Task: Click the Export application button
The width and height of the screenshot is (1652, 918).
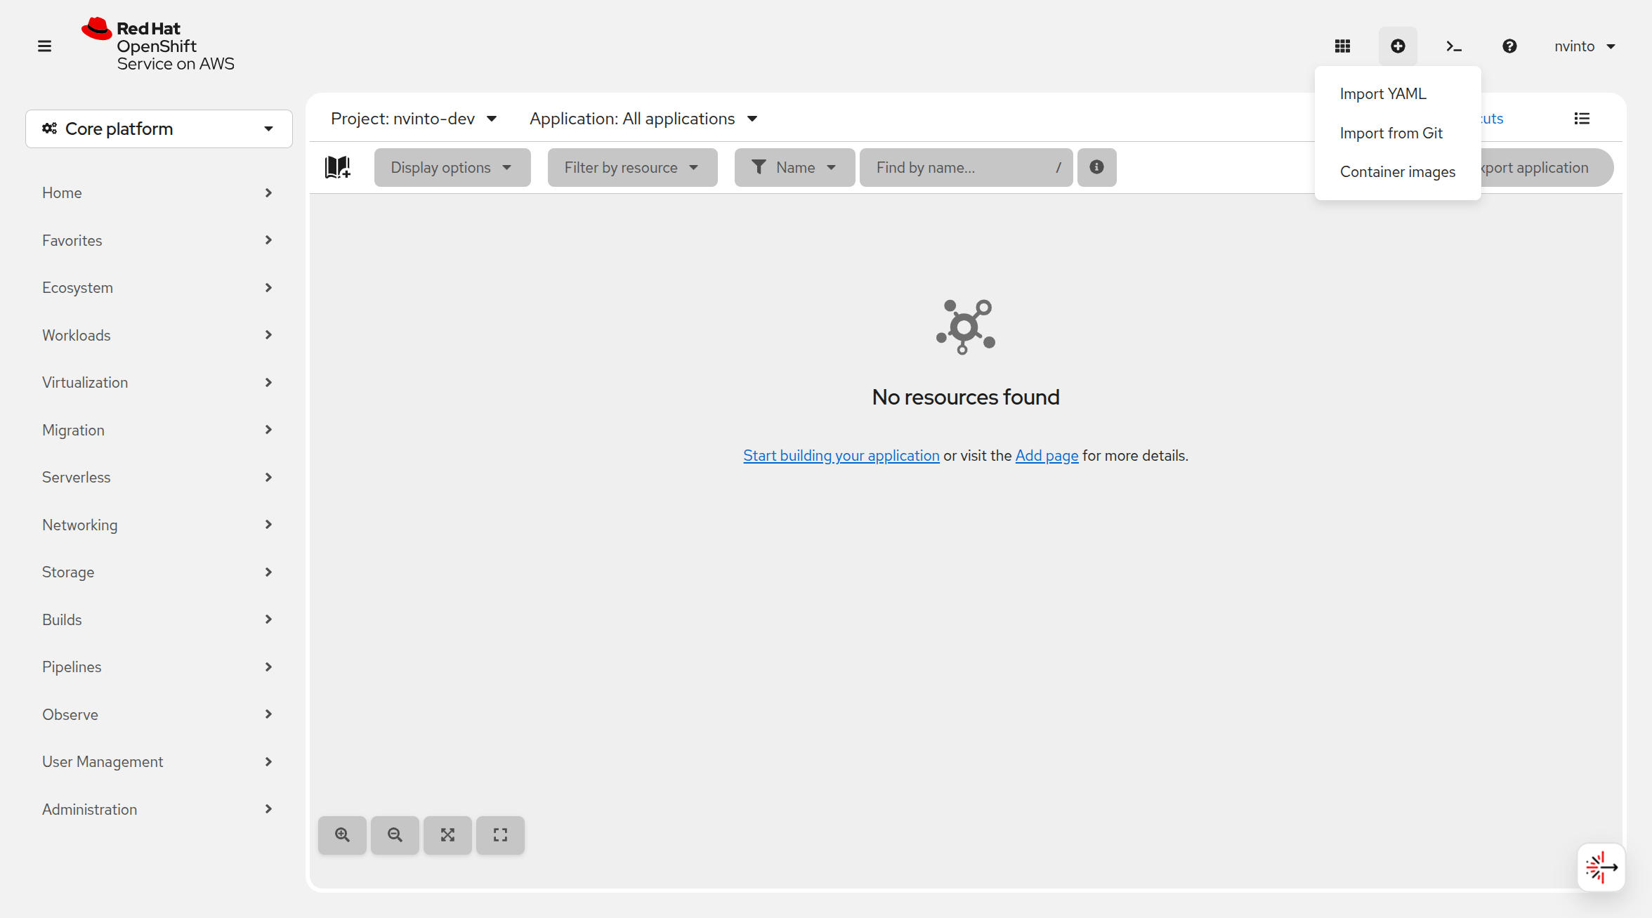Action: [1547, 167]
